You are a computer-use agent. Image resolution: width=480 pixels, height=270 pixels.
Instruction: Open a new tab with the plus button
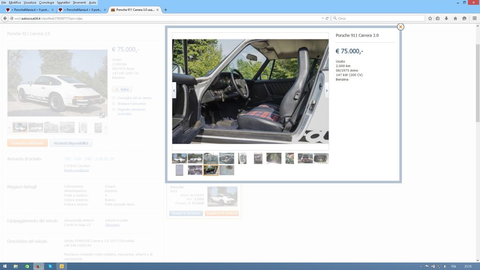point(165,10)
